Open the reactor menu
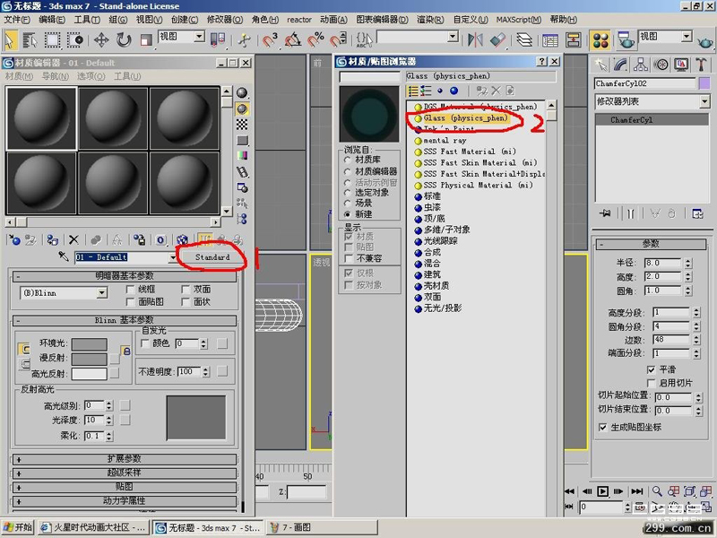Image resolution: width=717 pixels, height=538 pixels. (299, 20)
